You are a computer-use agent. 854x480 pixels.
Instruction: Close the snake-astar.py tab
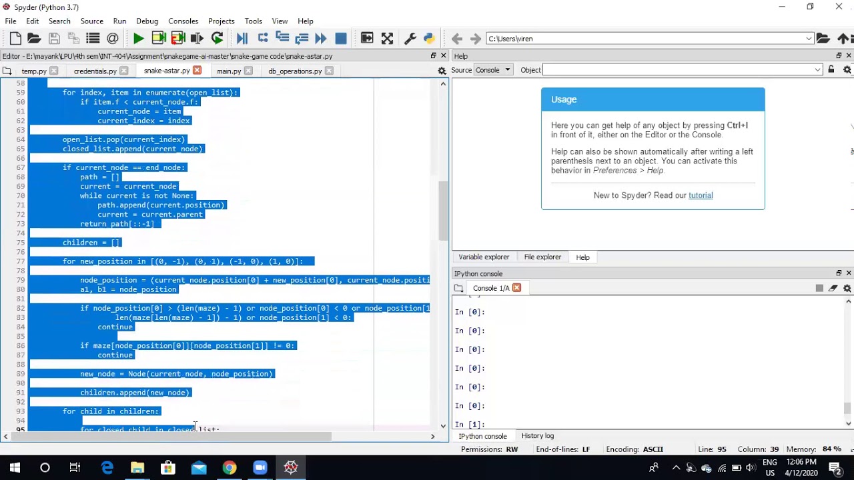coord(197,71)
